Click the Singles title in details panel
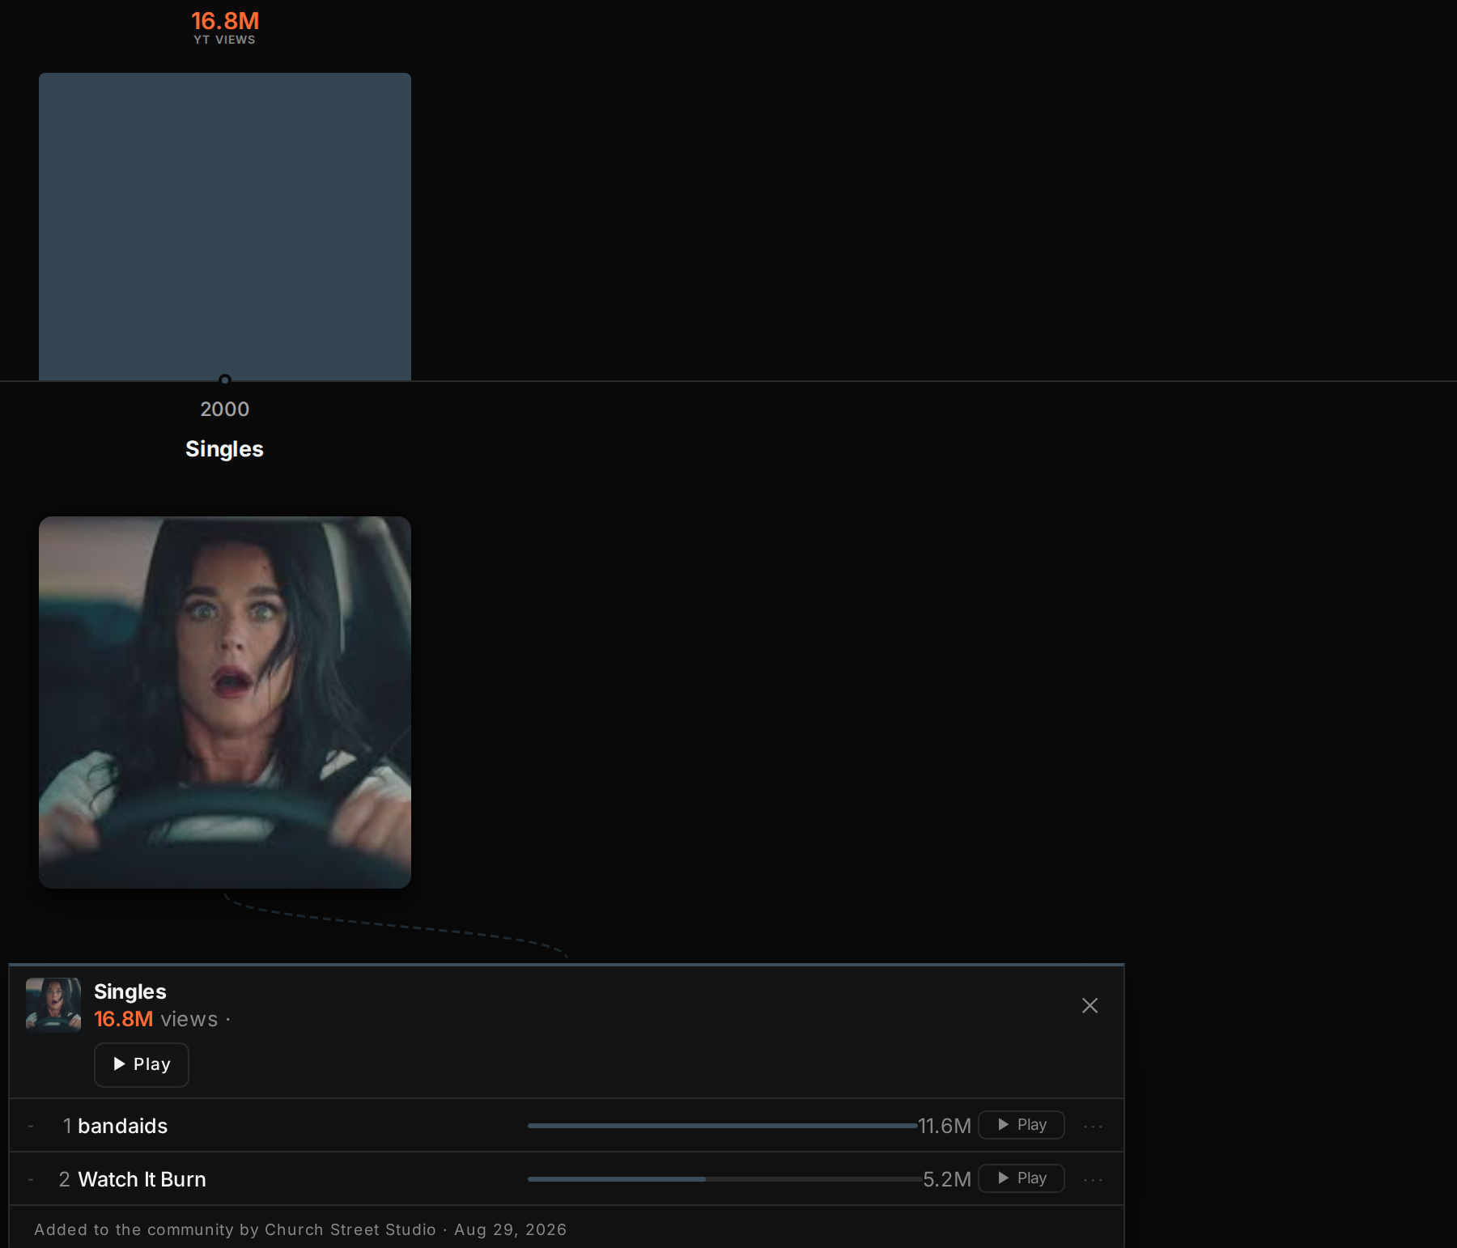The height and width of the screenshot is (1248, 1457). 130,991
